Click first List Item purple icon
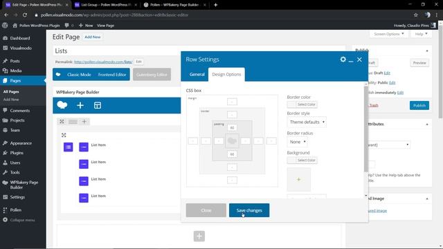The height and width of the screenshot is (249, 443). point(84,147)
